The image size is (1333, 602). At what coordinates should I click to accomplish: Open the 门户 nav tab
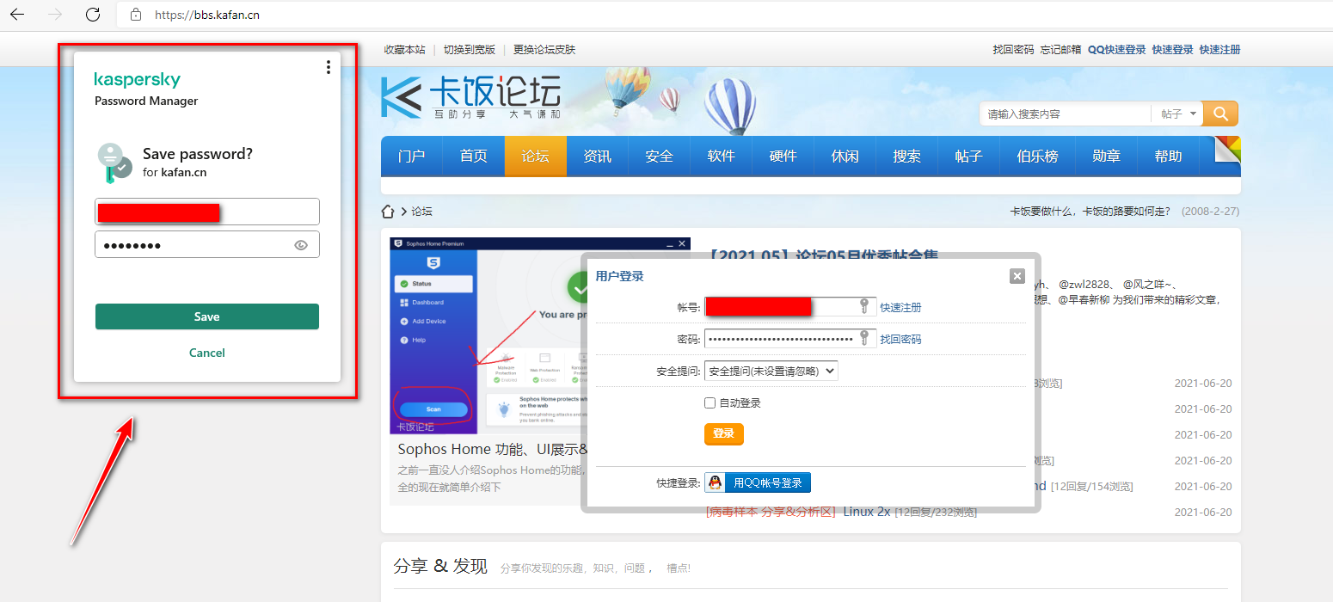(x=412, y=157)
